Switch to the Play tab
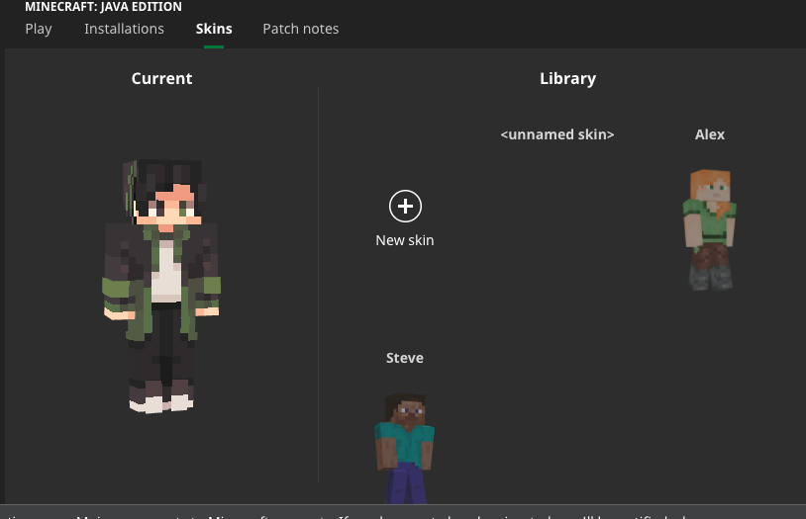 click(x=39, y=29)
